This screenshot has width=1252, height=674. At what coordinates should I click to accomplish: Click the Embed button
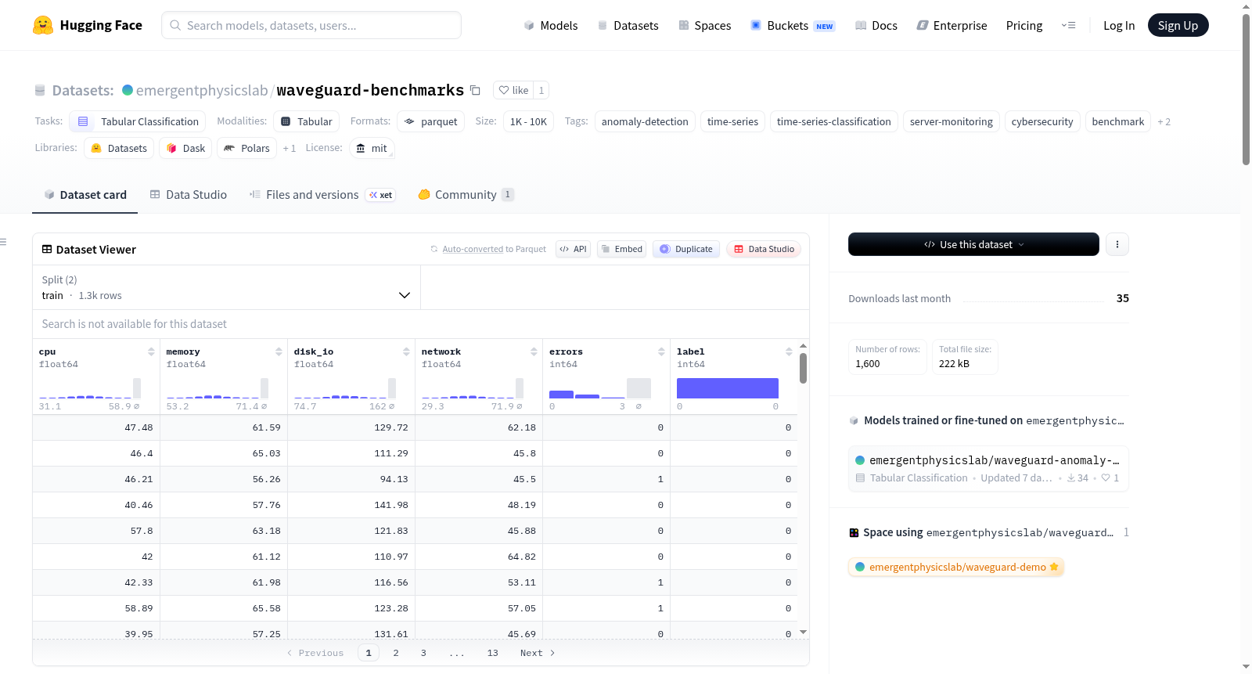pyautogui.click(x=621, y=249)
